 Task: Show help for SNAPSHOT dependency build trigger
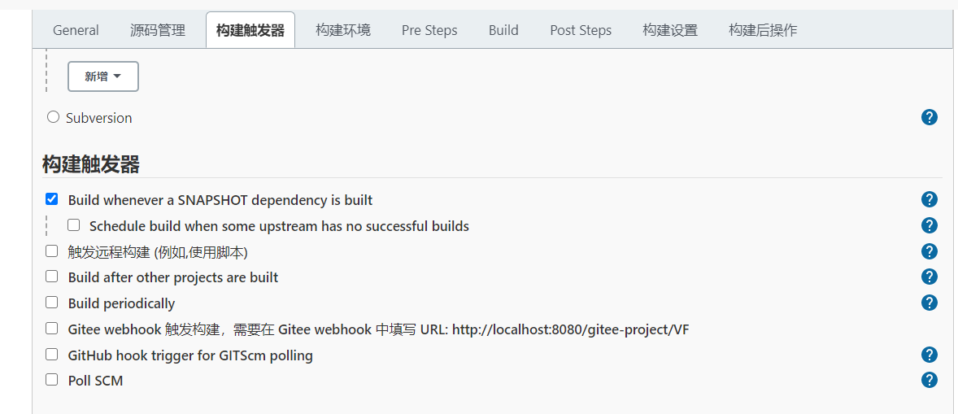[x=930, y=199]
